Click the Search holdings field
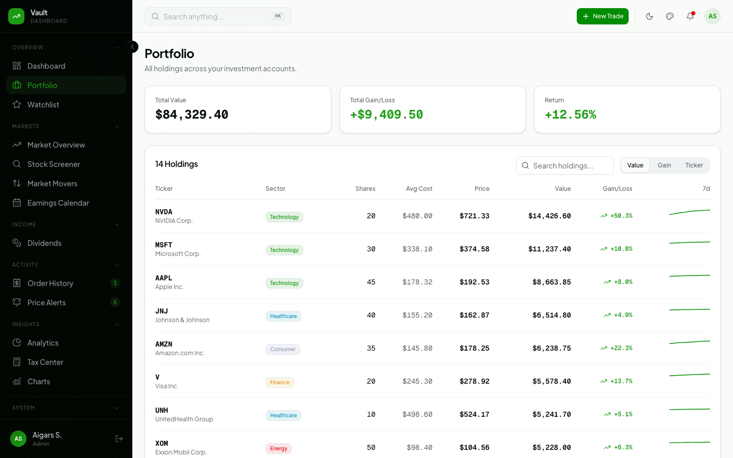This screenshot has height=458, width=733. 565,165
